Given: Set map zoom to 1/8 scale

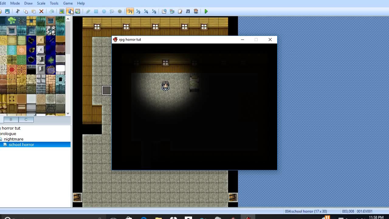Looking at the screenshot, I should [154, 12].
